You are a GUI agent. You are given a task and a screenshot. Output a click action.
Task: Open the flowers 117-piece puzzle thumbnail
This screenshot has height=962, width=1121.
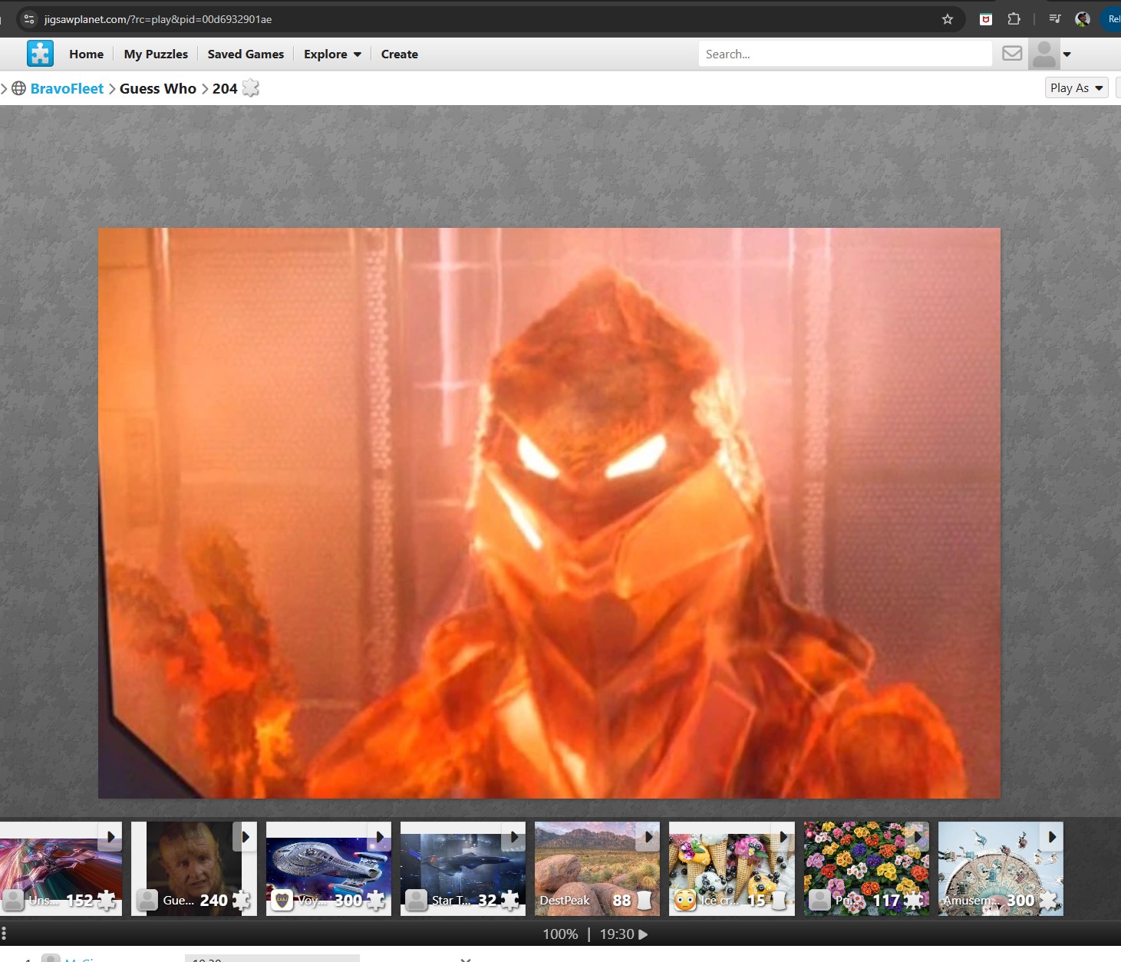coord(866,868)
